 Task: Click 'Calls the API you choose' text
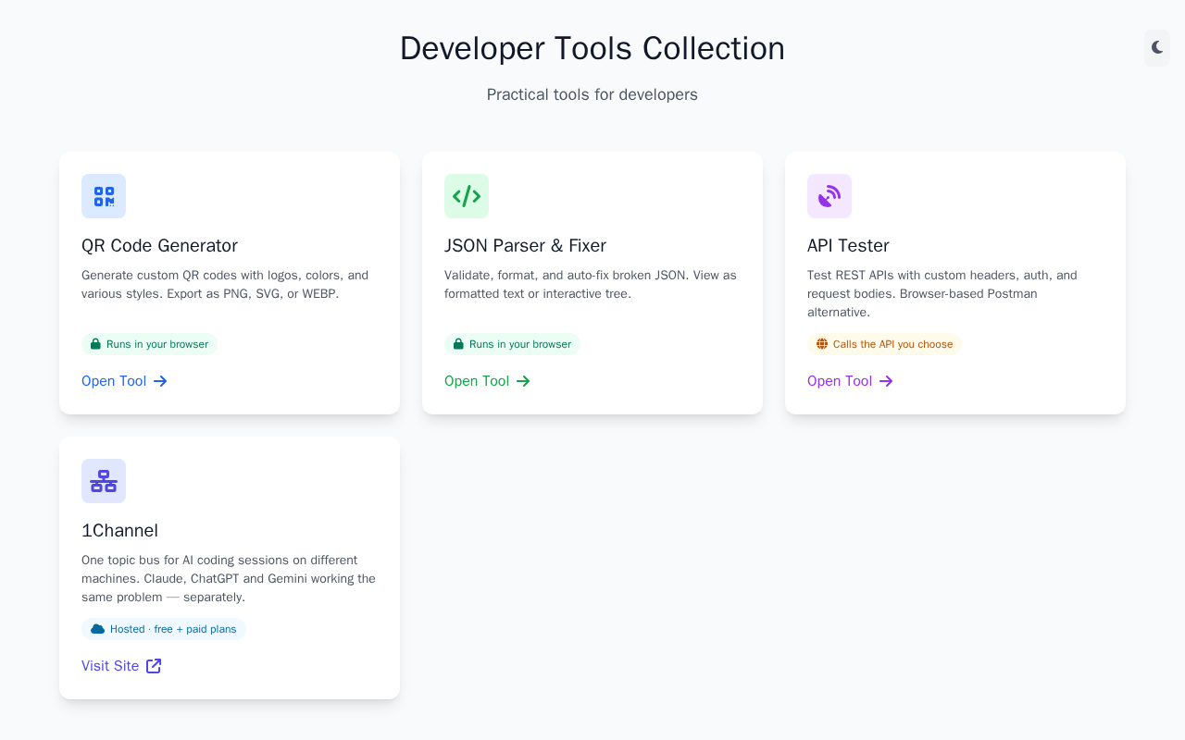tap(892, 344)
